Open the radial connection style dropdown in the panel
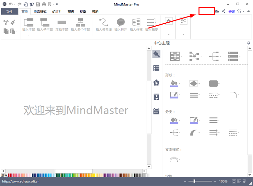This screenshot has width=253, height=186. tap(195, 56)
